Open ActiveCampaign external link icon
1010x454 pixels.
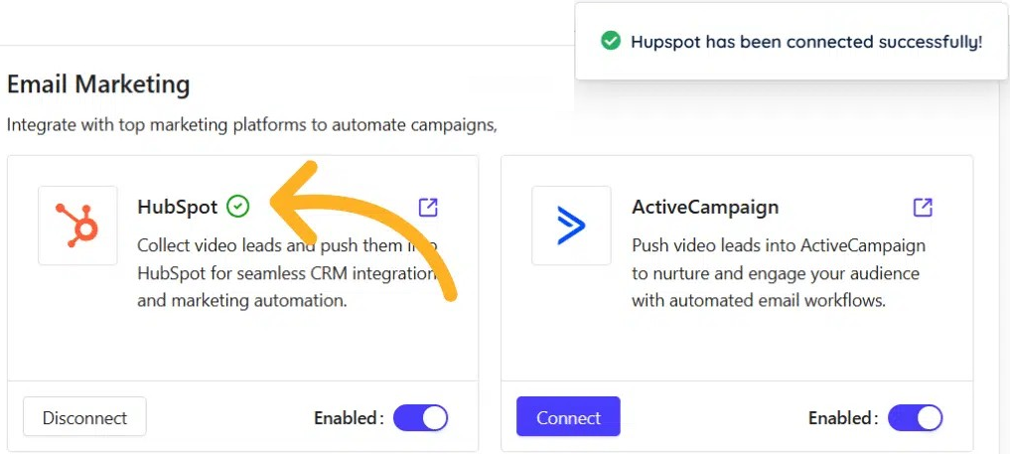click(x=923, y=207)
